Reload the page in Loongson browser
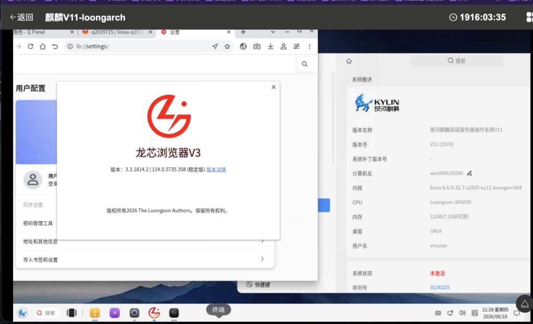533x324 pixels. click(31, 46)
